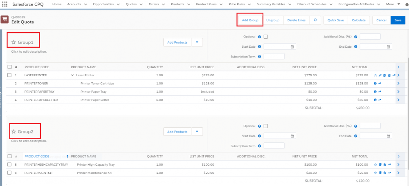This screenshot has height=186, width=409.
Task: Open the Product Rules tab
Action: (206, 4)
